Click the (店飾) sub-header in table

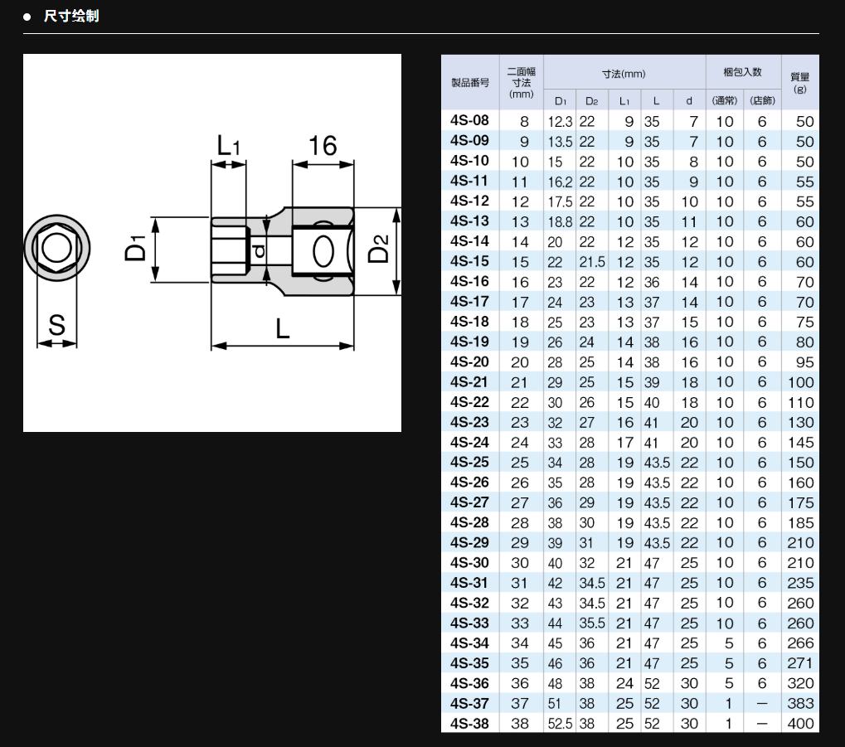click(x=762, y=101)
